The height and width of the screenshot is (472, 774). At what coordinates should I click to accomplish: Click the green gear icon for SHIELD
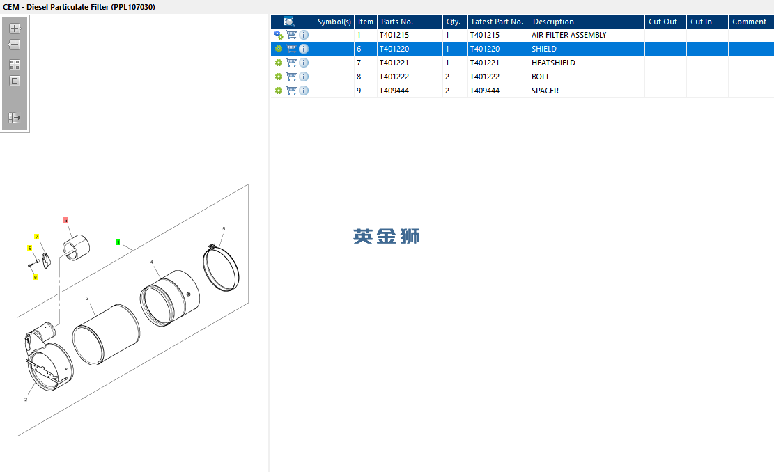(279, 49)
